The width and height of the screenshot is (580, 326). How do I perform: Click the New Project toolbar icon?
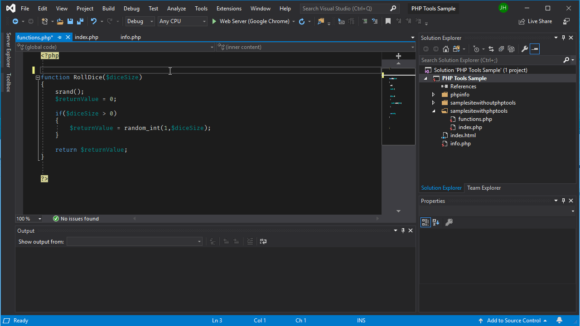(44, 21)
